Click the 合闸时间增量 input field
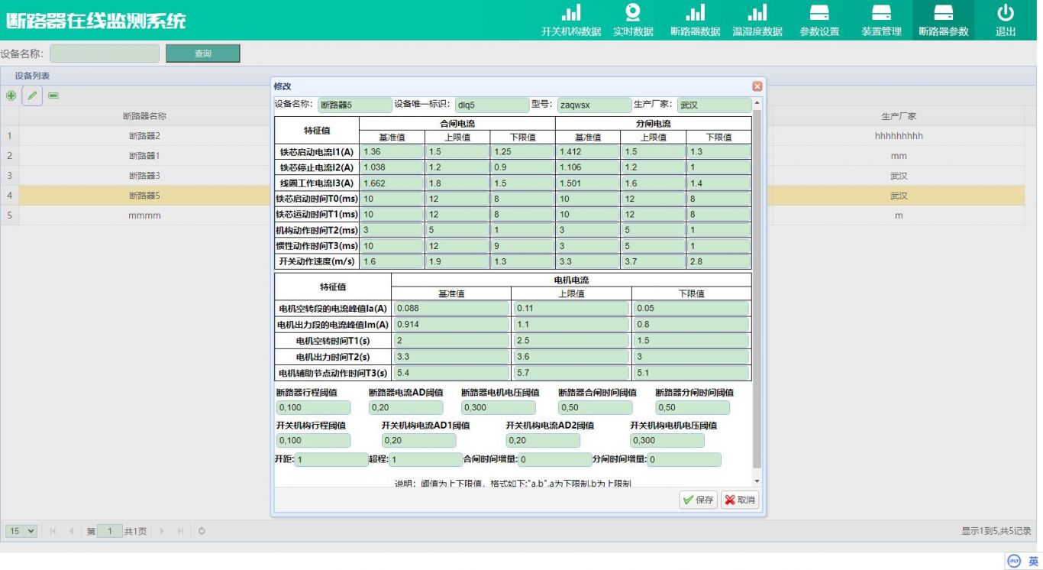 [554, 460]
